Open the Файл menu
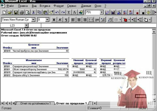 click(x=10, y=6)
